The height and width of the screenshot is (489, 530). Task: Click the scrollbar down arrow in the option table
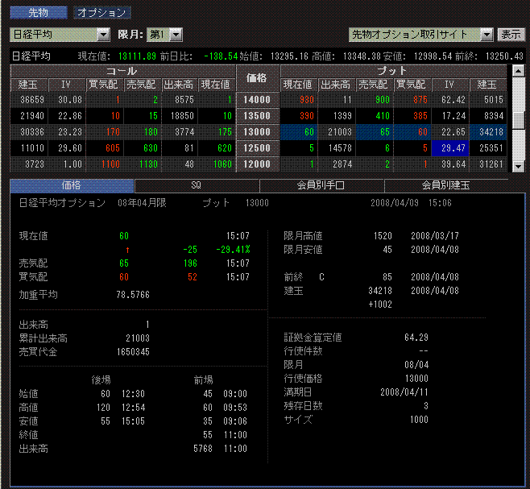(x=520, y=165)
